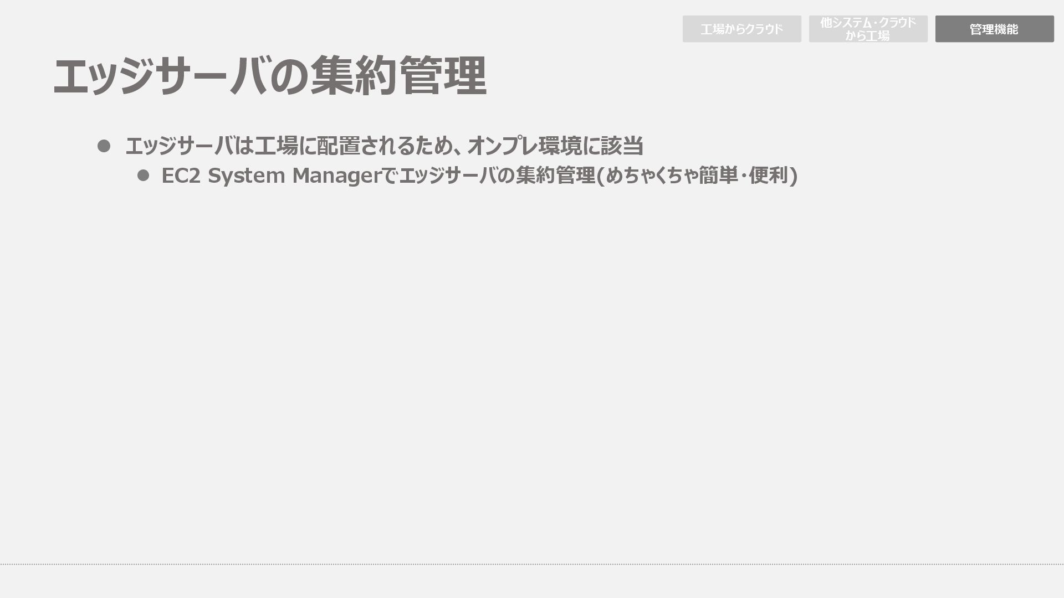Click 該当 at end of first bullet
1064x598 pixels.
tap(622, 146)
